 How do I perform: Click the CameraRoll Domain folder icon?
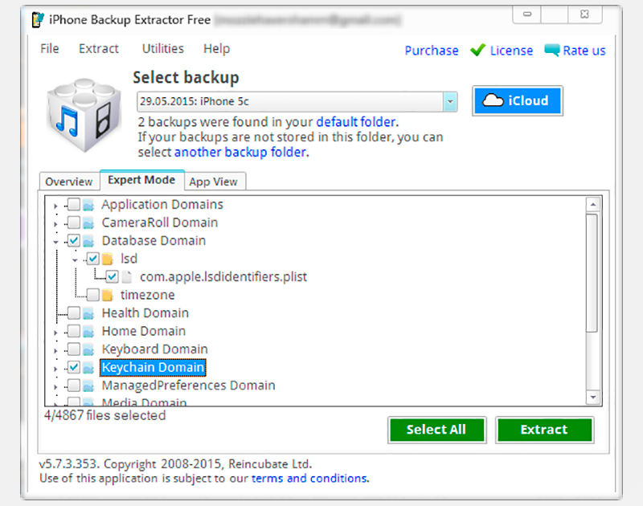pos(88,223)
